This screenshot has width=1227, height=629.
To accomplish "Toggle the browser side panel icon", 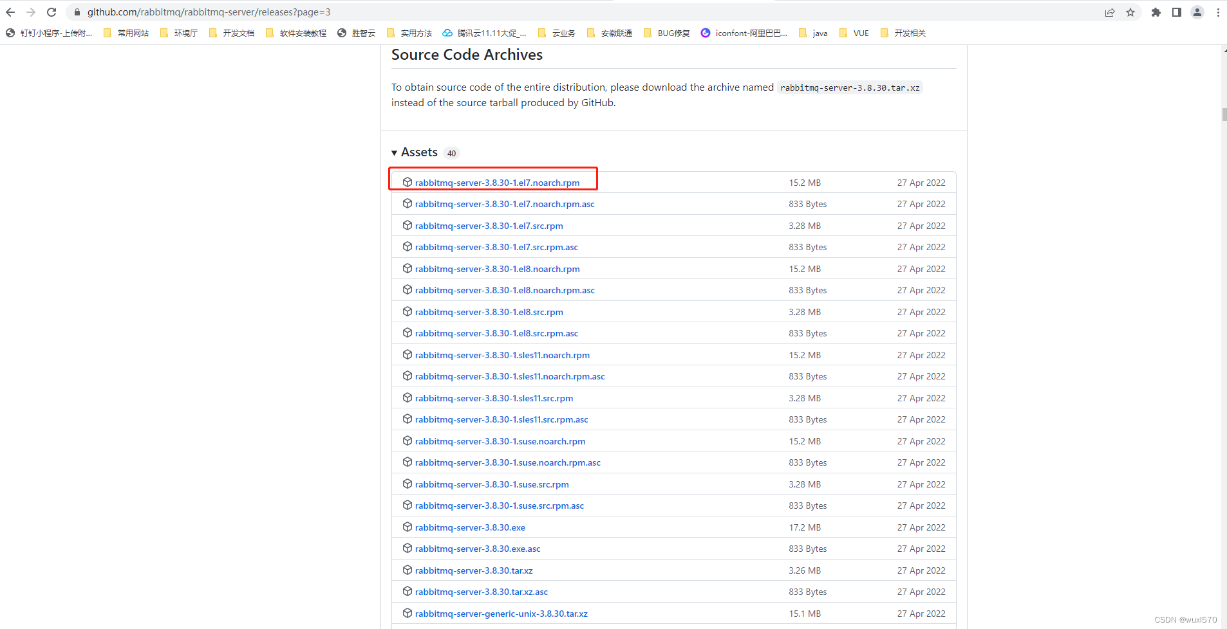I will coord(1177,12).
